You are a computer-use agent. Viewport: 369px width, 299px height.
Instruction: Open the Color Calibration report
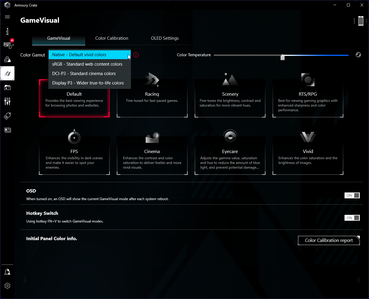pyautogui.click(x=329, y=240)
